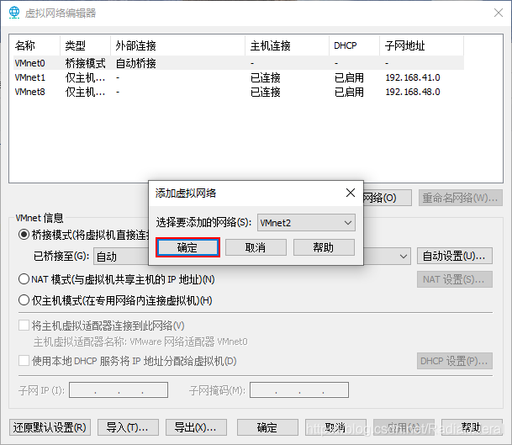This screenshot has width=512, height=445.
Task: Click the 桥接模式 type cell of VMnet0
Action: pos(85,63)
